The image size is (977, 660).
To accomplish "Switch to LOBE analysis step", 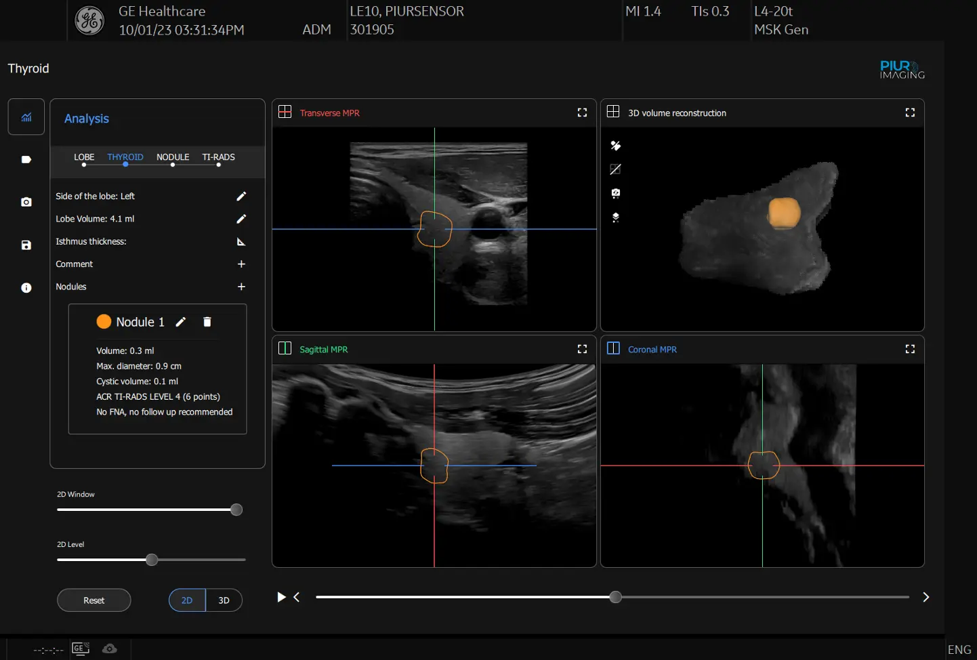I will (84, 157).
